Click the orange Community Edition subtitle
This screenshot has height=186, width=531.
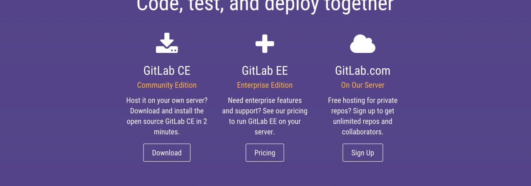coord(167,85)
